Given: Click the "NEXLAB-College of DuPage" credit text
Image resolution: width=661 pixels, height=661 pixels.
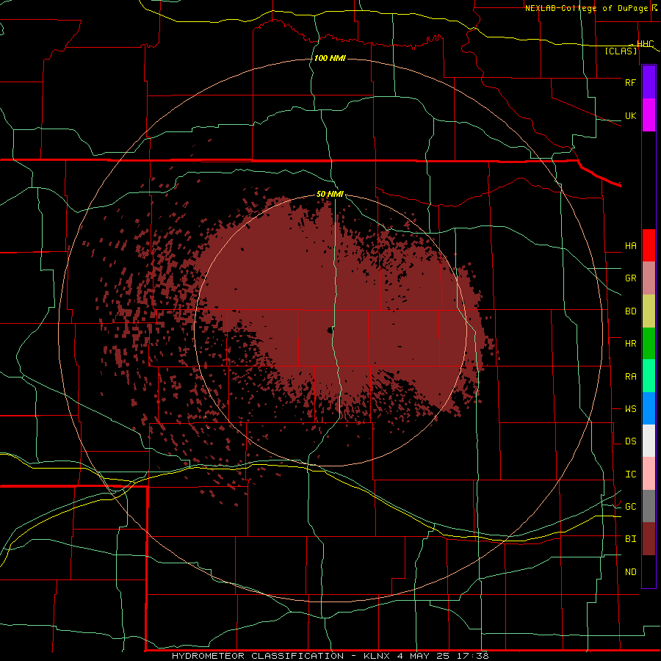Looking at the screenshot, I should [586, 8].
